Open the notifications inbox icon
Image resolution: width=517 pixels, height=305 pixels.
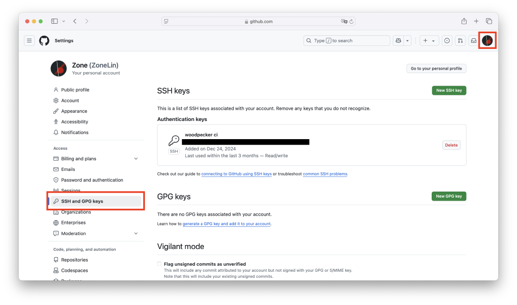coord(473,40)
